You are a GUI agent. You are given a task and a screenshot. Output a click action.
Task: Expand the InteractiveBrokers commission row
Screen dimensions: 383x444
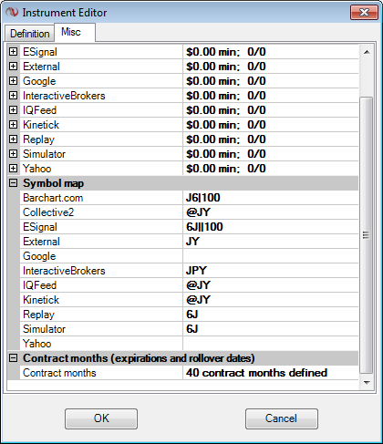pyautogui.click(x=13, y=96)
